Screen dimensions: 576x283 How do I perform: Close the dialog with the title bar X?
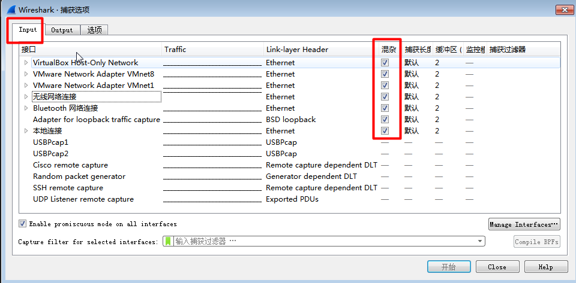pos(564,10)
